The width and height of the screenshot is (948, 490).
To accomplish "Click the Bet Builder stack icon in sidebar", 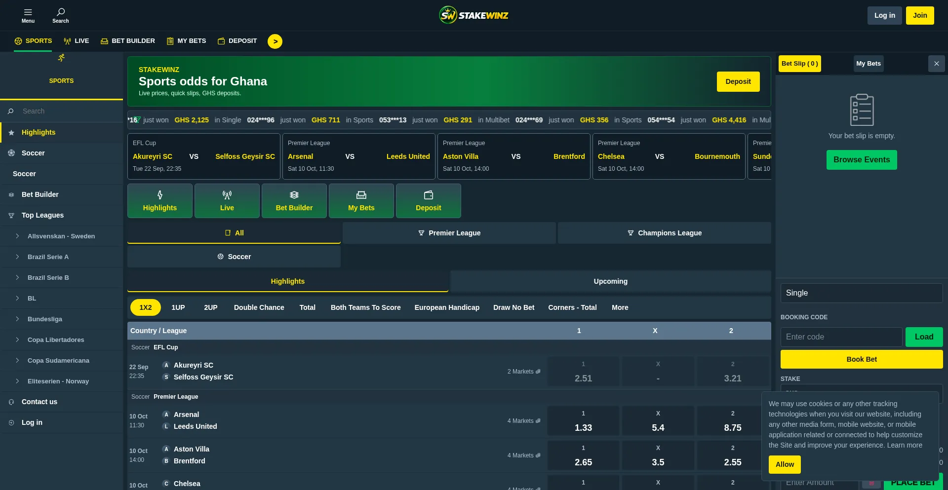I will [x=11, y=195].
